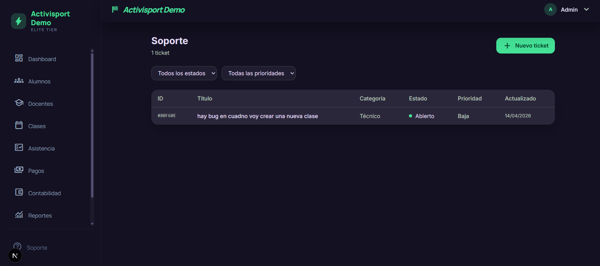The height and width of the screenshot is (266, 600).
Task: Click the Soporte question mark icon
Action: pyautogui.click(x=17, y=246)
